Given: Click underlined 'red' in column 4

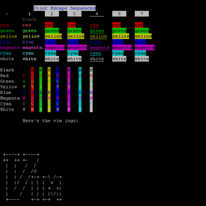Looking at the screenshot, I should (x=94, y=25).
